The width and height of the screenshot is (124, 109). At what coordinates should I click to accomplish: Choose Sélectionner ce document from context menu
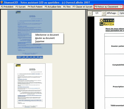coord(47,35)
